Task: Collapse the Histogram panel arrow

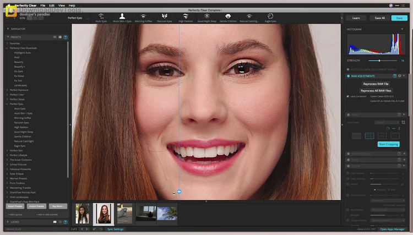Action: coord(402,29)
